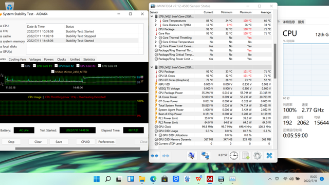The height and width of the screenshot is (185, 329).
Task: Open taskbar Search magnifier
Action: coord(108,179)
